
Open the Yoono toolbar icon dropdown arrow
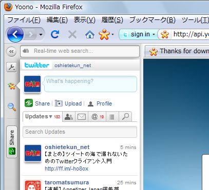point(112,35)
